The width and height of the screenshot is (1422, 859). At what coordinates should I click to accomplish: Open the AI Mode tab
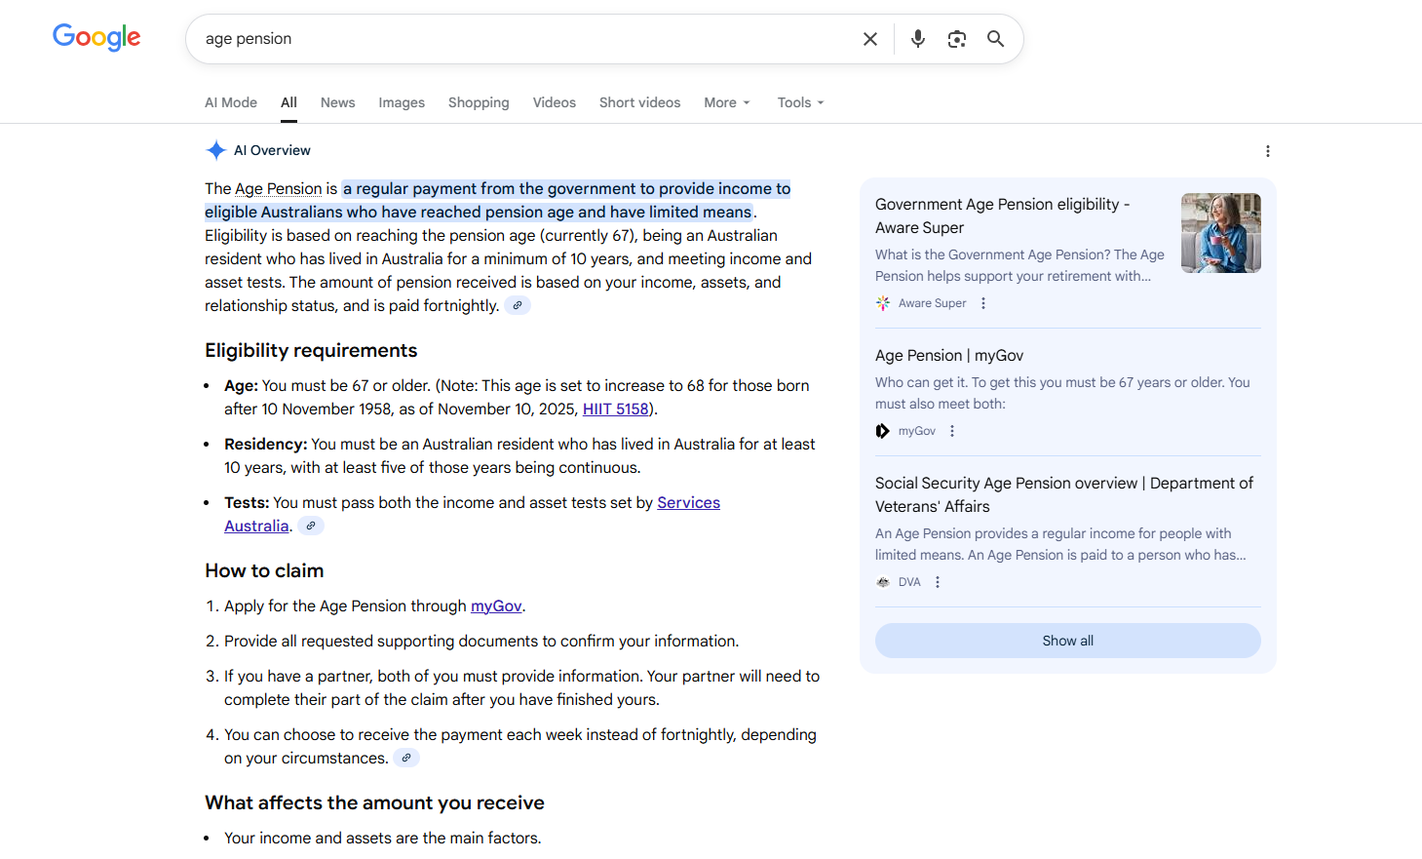231,102
